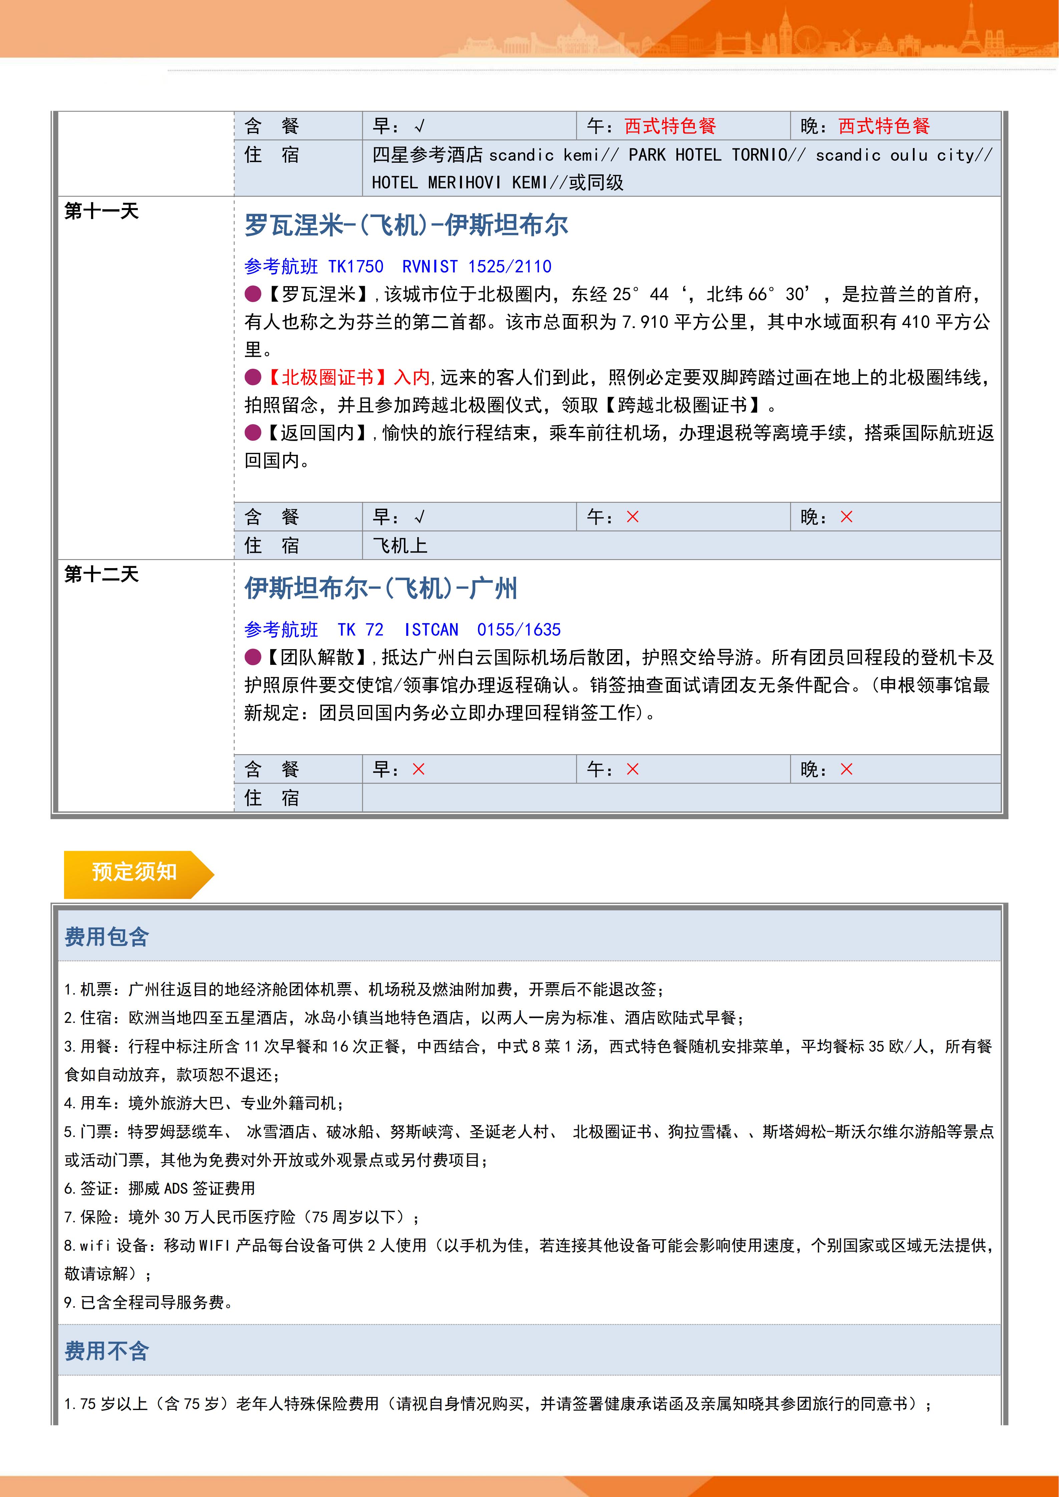Click the red breakfast cross in 第十二天 meals
The width and height of the screenshot is (1059, 1497).
tap(418, 770)
